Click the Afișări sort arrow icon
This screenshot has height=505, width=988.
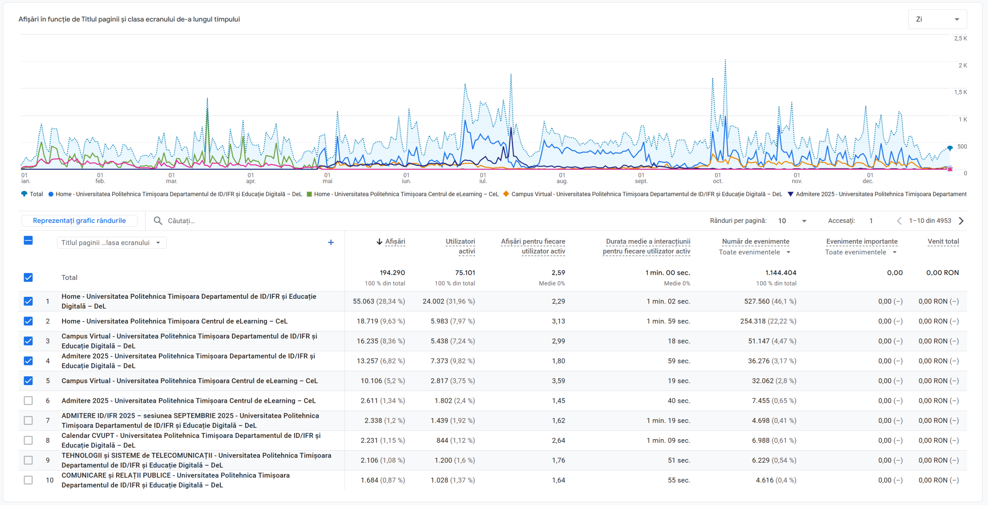tap(379, 242)
